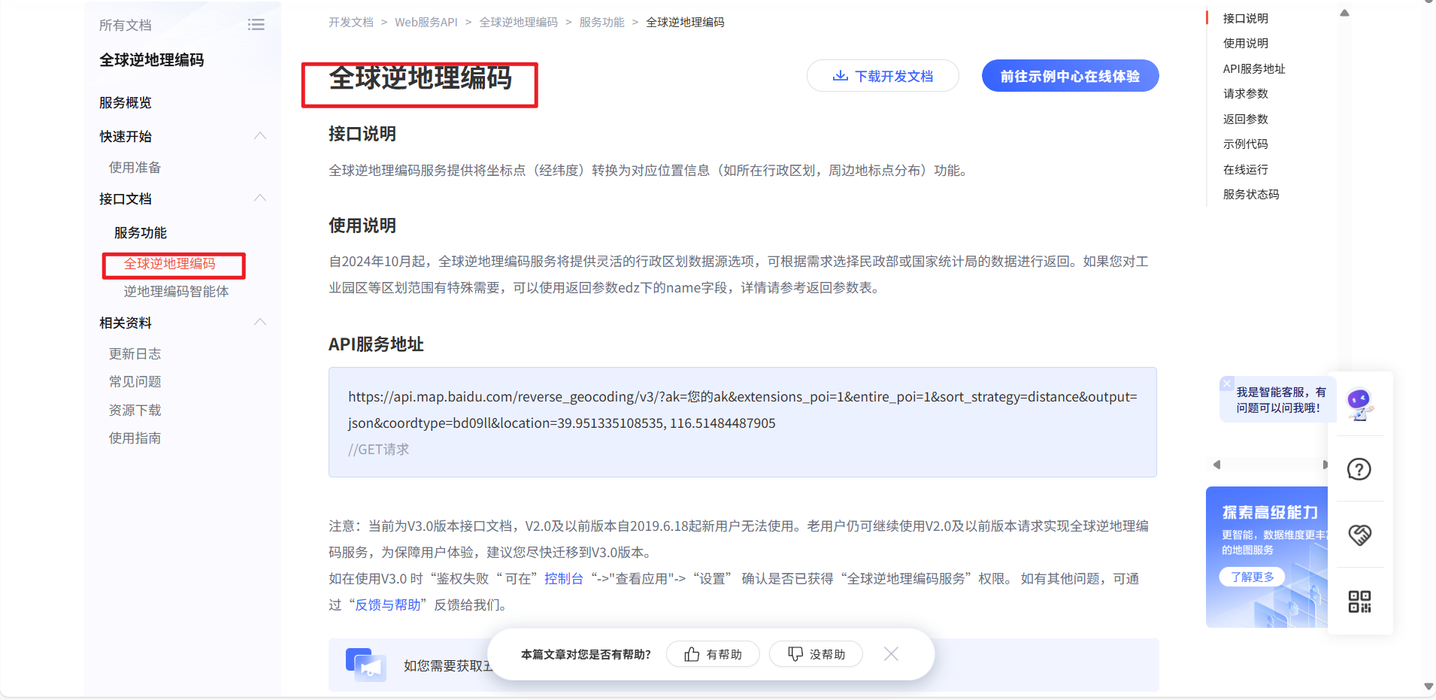This screenshot has width=1436, height=700.
Task: Select 服务功能 in the sidebar
Action: tap(141, 233)
